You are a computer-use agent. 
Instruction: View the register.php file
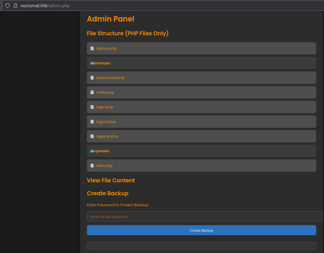[x=107, y=136]
